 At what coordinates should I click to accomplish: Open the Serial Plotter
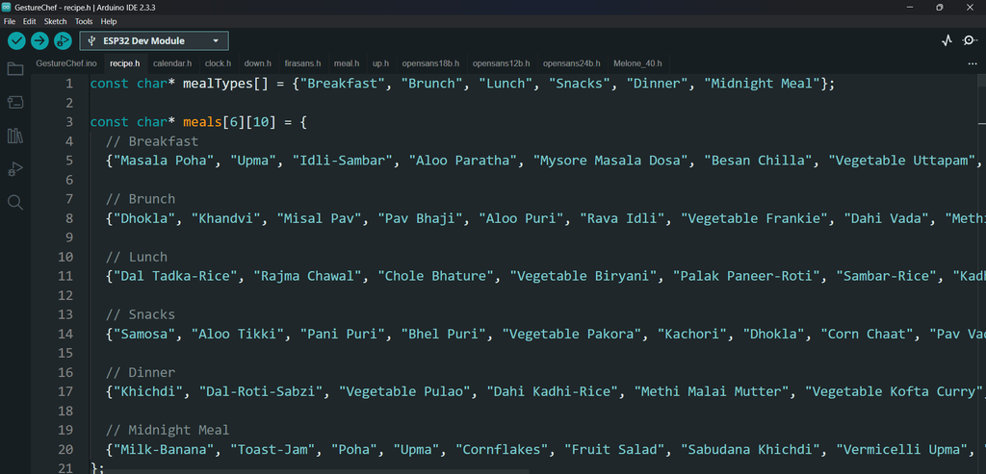click(947, 40)
